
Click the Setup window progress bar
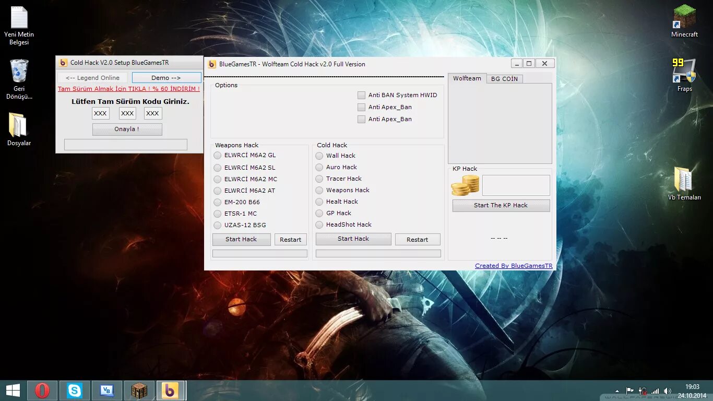click(x=126, y=145)
